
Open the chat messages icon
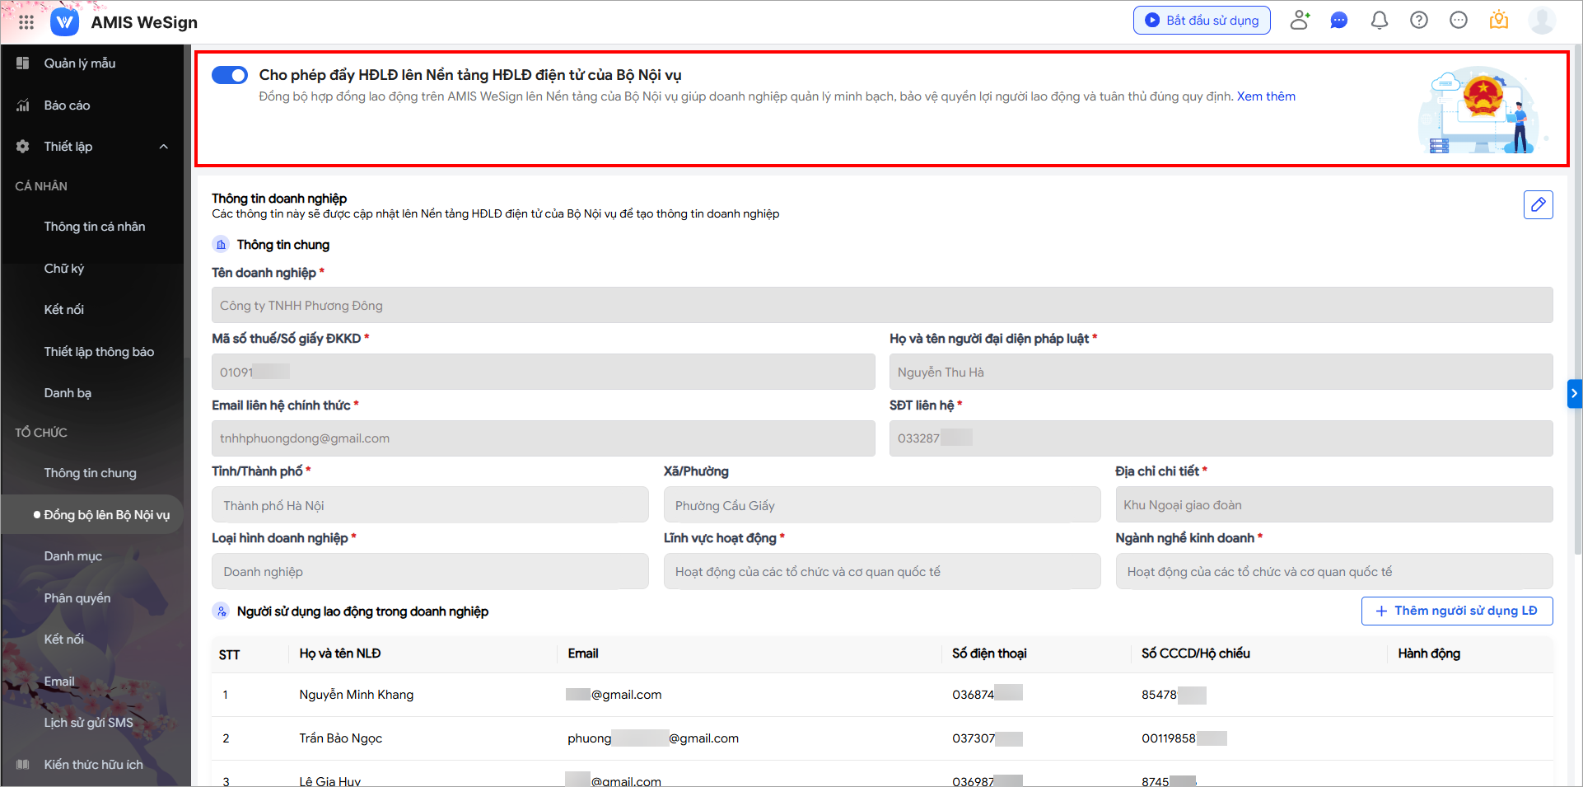pyautogui.click(x=1339, y=21)
